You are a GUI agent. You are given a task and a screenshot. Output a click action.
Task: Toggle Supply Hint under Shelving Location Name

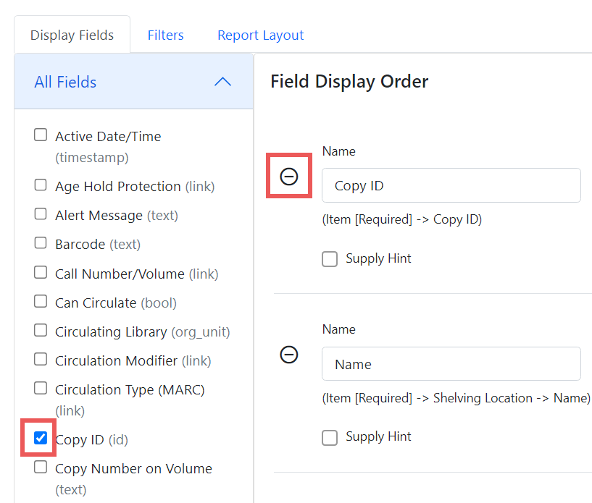[330, 437]
